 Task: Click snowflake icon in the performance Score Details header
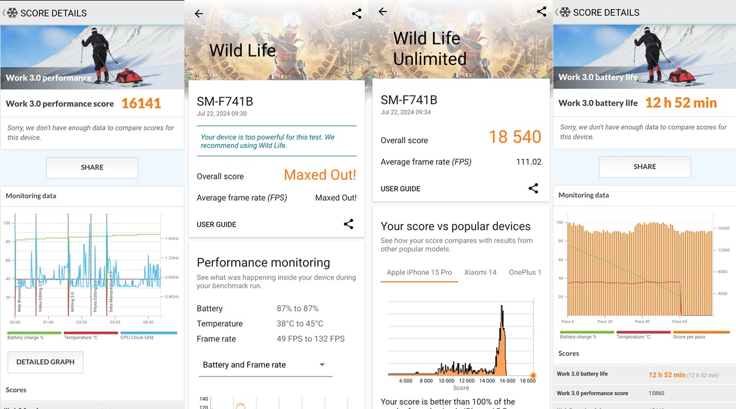click(12, 13)
